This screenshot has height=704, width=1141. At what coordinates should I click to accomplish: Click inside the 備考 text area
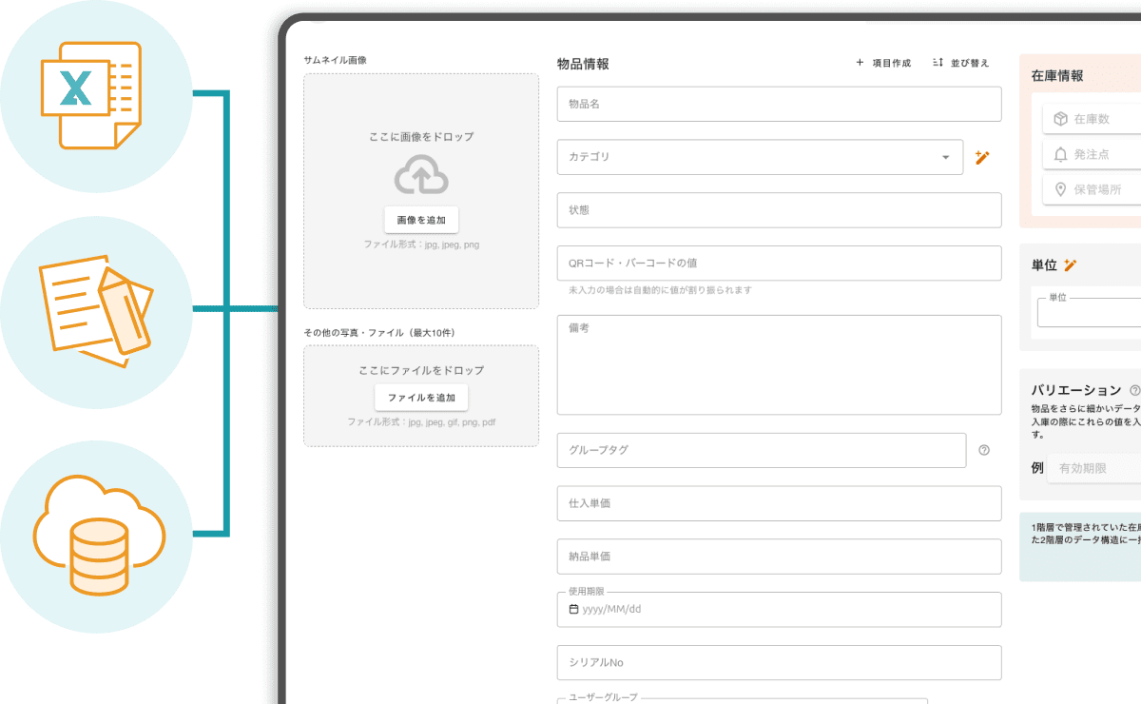(780, 364)
